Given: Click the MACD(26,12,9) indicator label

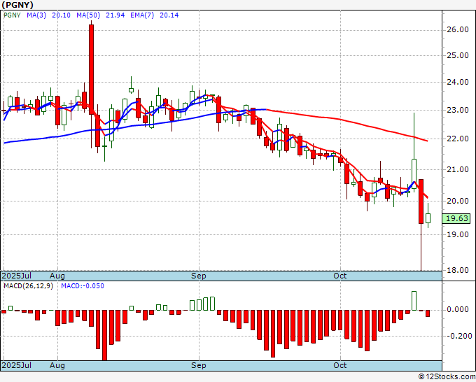Looking at the screenshot, I should pos(28,286).
